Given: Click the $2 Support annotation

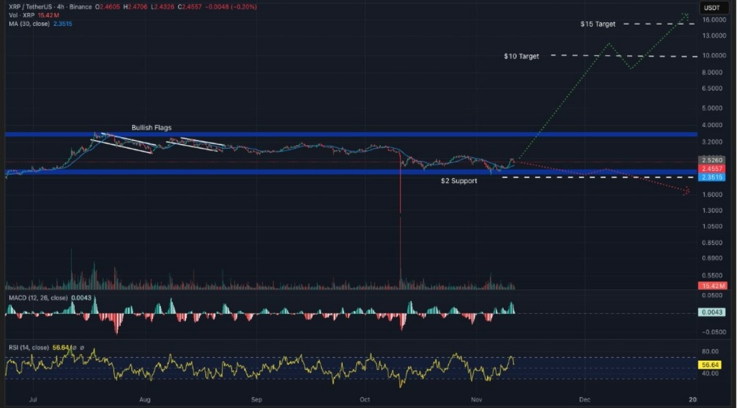Looking at the screenshot, I should click(458, 181).
